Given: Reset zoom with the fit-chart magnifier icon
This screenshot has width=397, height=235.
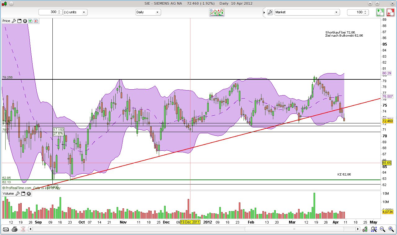Looking at the screenshot, I should pos(373,229).
